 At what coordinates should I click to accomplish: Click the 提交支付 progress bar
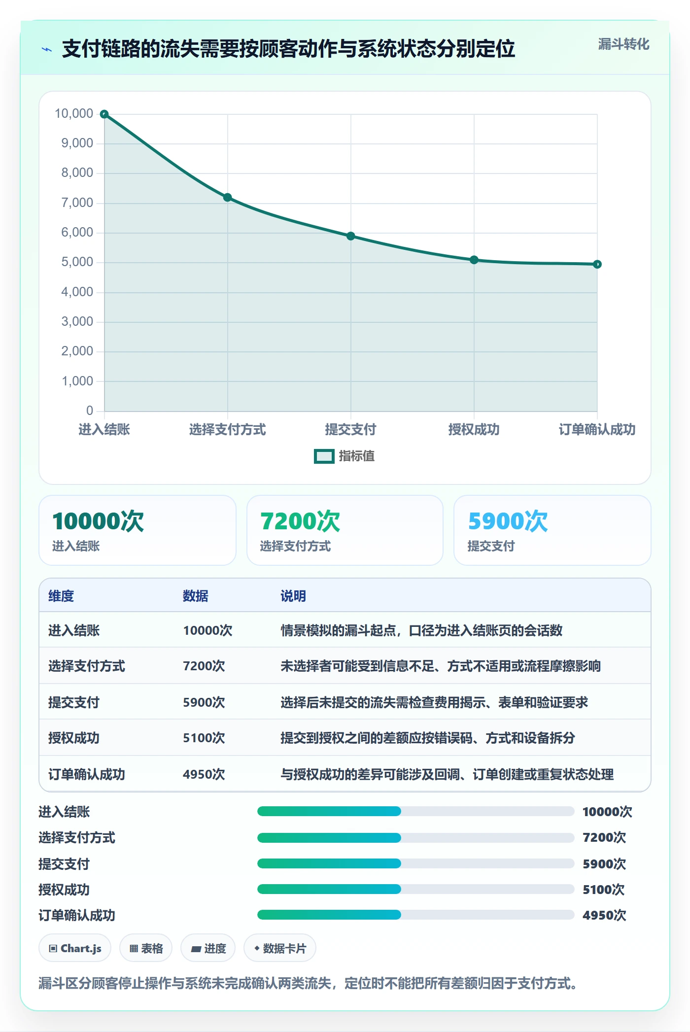415,863
